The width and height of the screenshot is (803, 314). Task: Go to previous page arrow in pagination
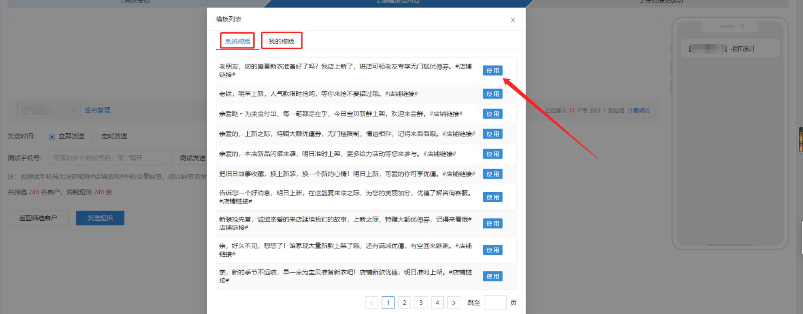372,303
